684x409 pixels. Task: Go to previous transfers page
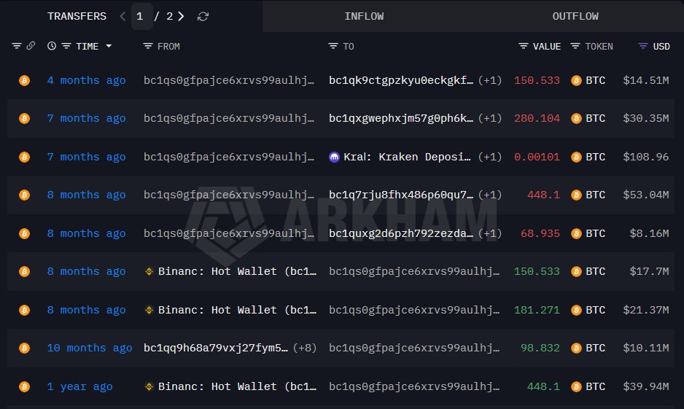[123, 16]
